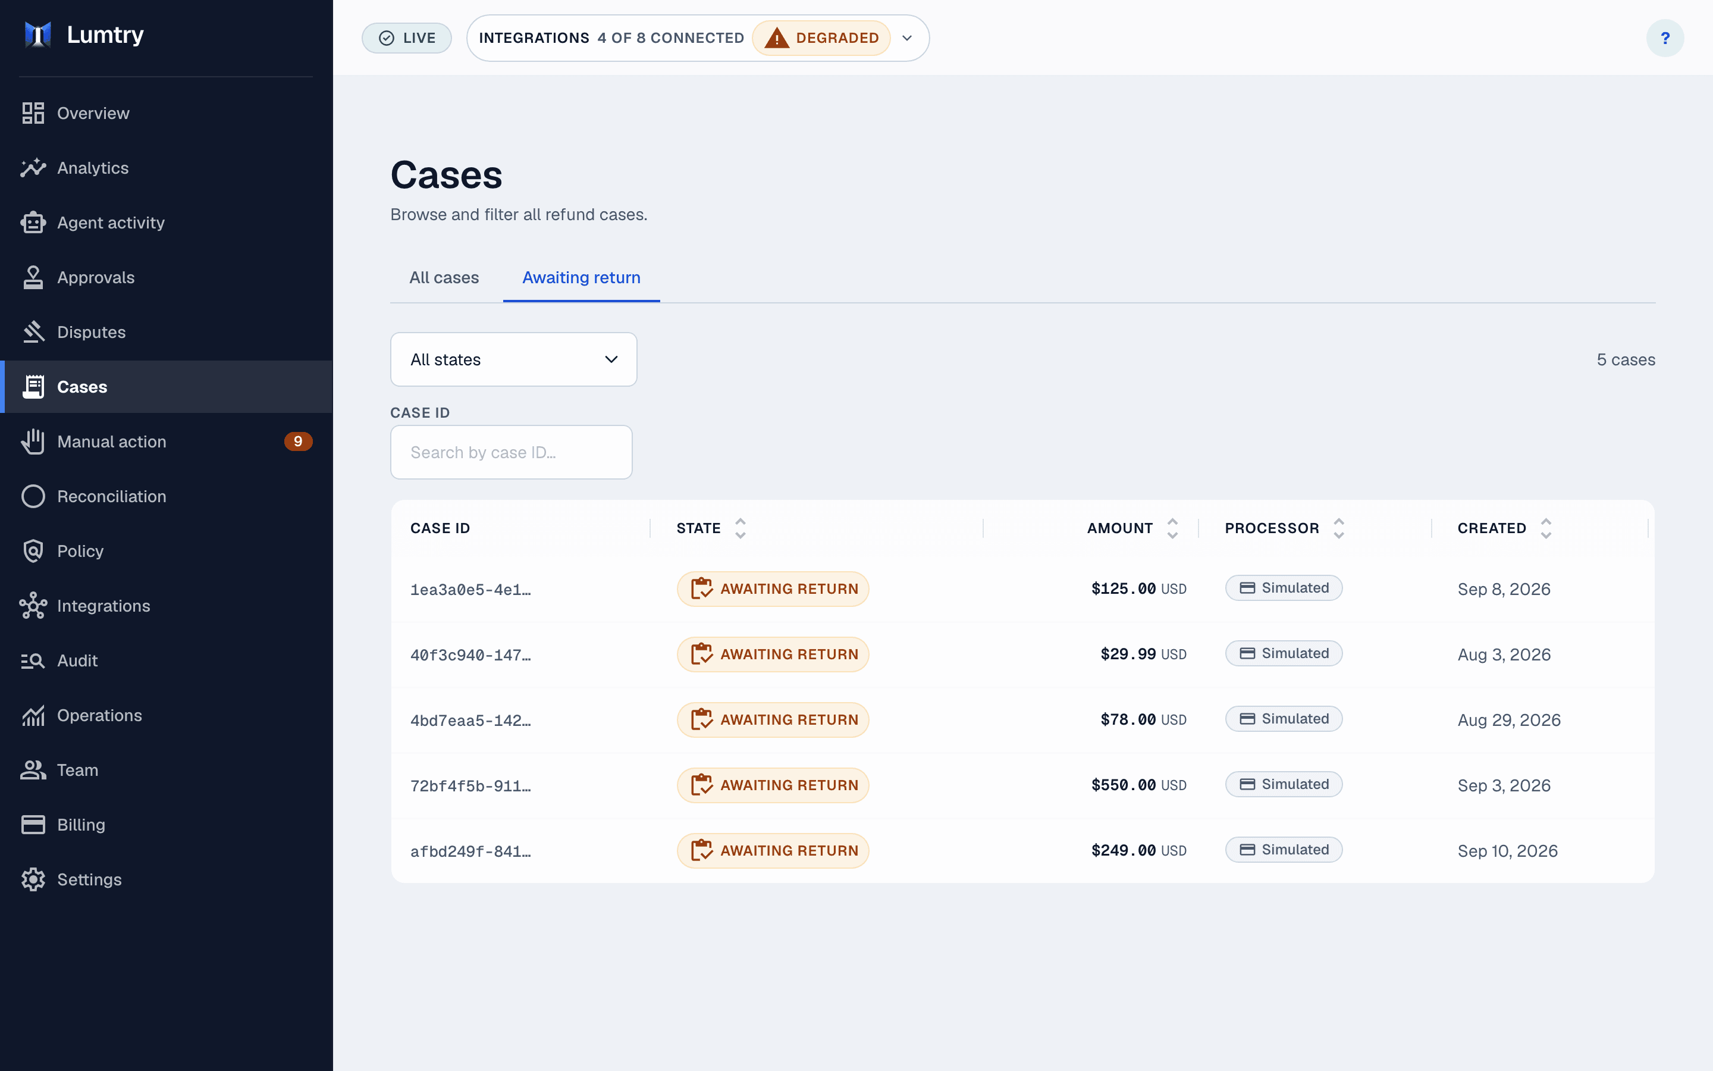Click the Aug 3, 2026 created date
The height and width of the screenshot is (1071, 1713).
coord(1504,654)
